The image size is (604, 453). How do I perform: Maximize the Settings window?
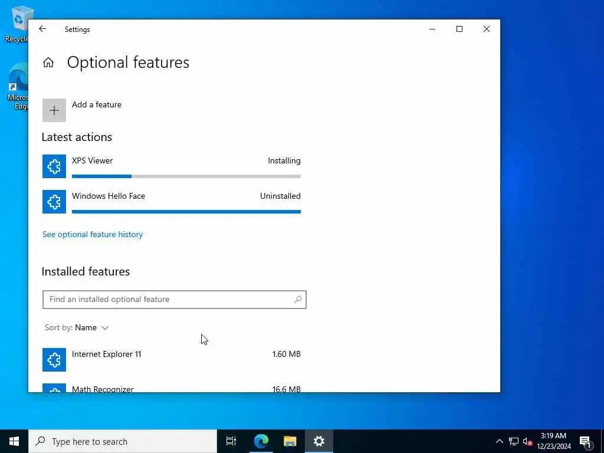(x=459, y=29)
